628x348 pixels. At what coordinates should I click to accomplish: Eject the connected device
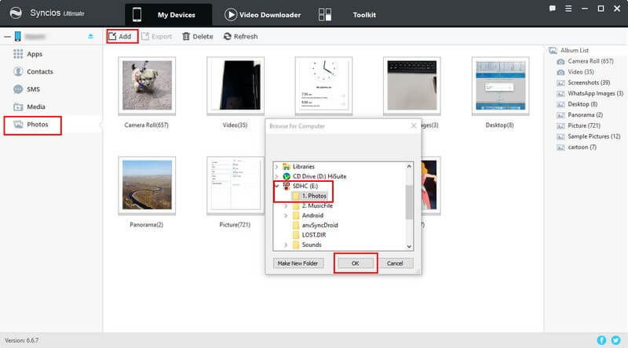click(x=90, y=36)
